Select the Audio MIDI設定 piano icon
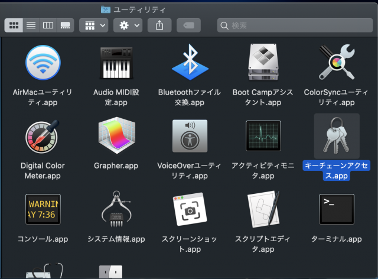Viewport: 378px width, 279px height. [x=116, y=63]
